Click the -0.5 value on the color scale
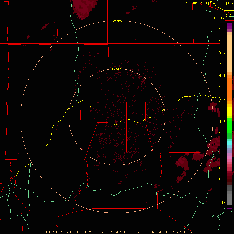 pos(221,179)
